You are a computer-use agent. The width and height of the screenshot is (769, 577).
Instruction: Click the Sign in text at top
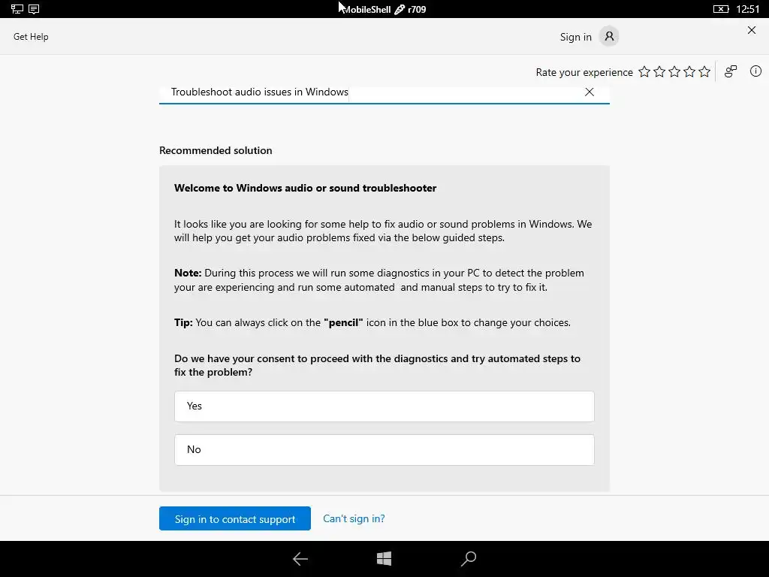point(576,37)
